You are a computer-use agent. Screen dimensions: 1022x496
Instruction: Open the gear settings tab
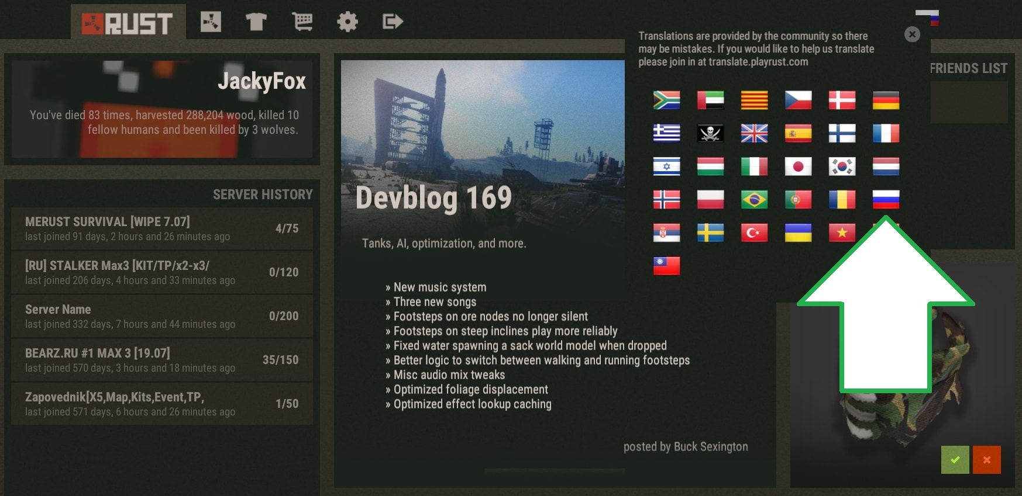coord(347,22)
